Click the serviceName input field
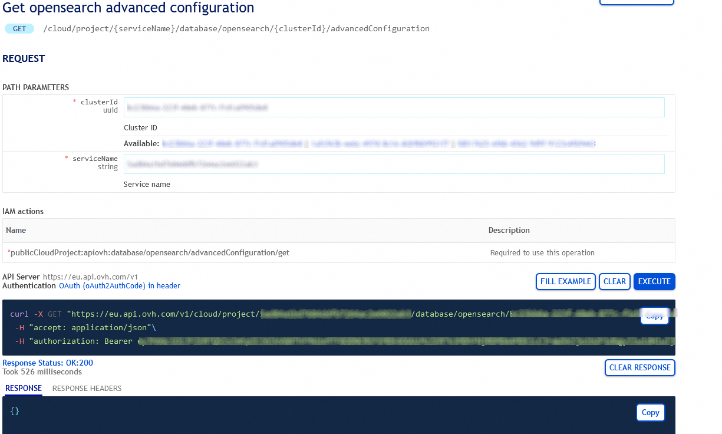Screen dimensions: 722x434 coord(394,163)
